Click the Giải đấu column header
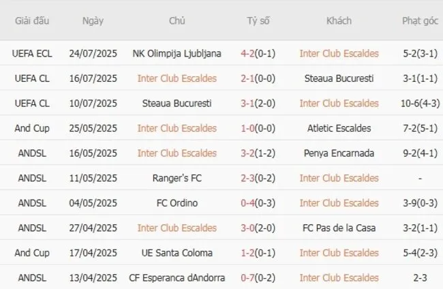 pyautogui.click(x=31, y=20)
